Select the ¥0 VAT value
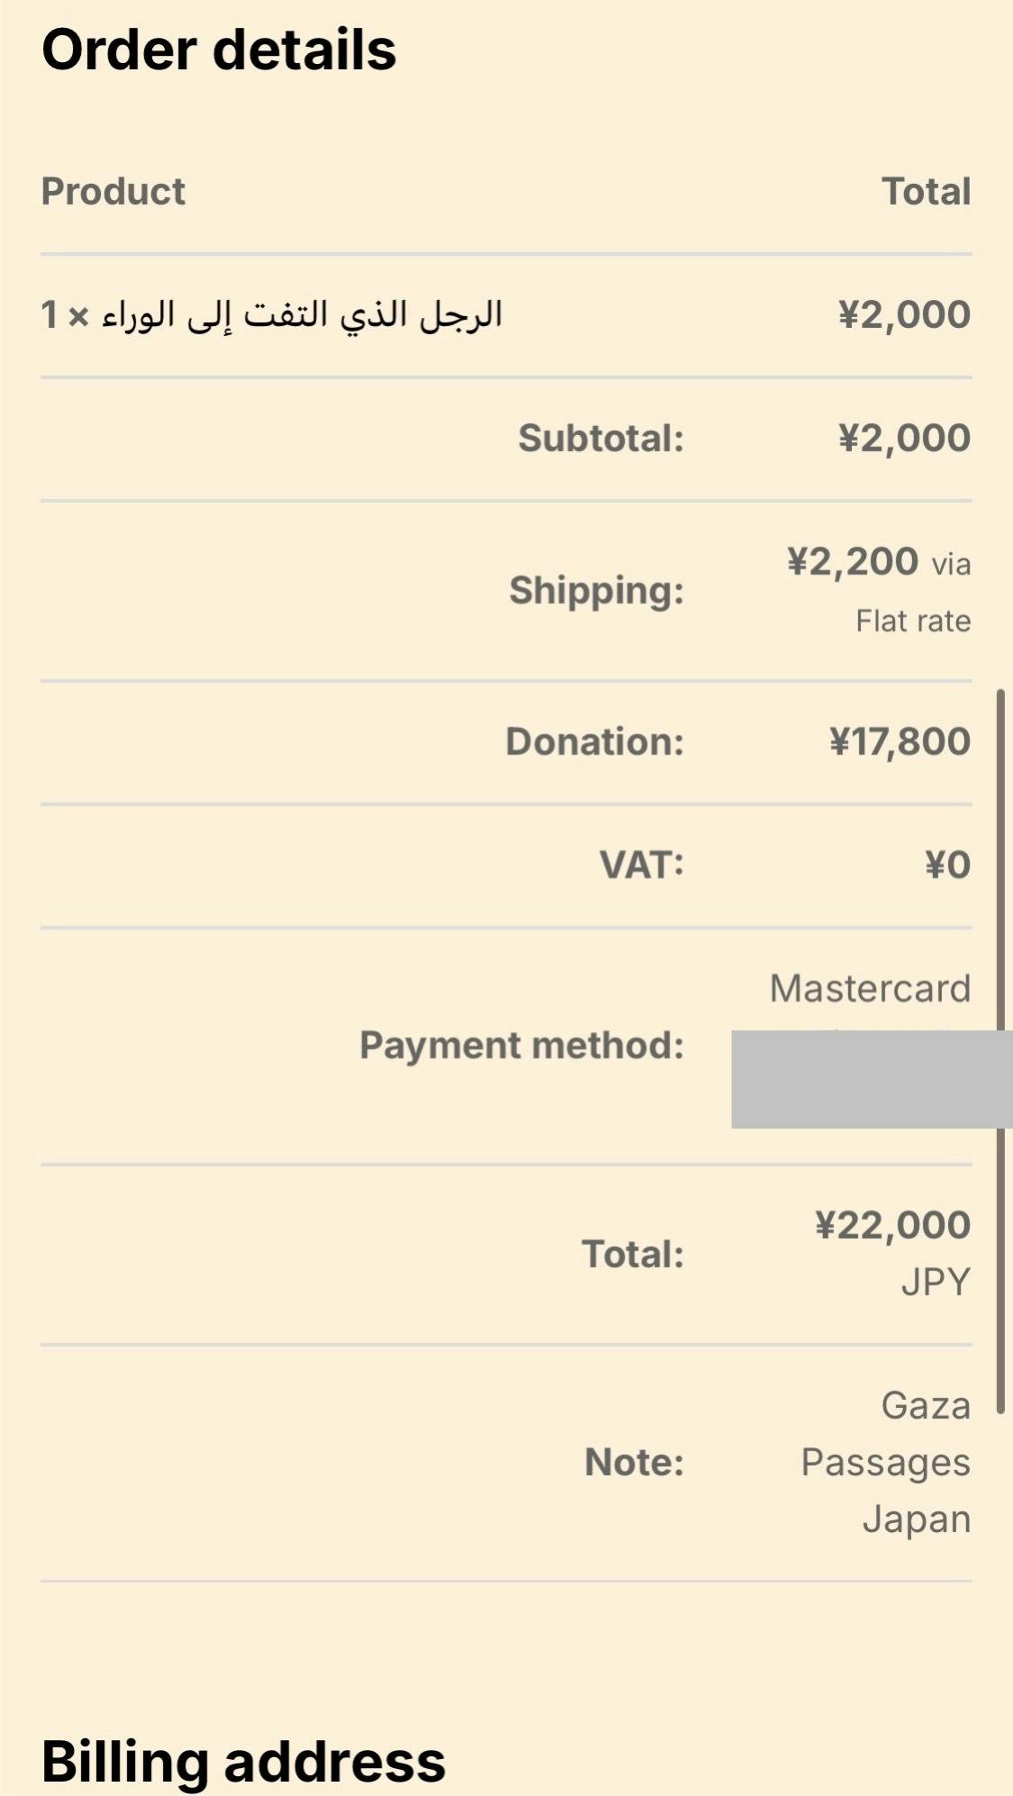The image size is (1013, 1796). click(947, 865)
